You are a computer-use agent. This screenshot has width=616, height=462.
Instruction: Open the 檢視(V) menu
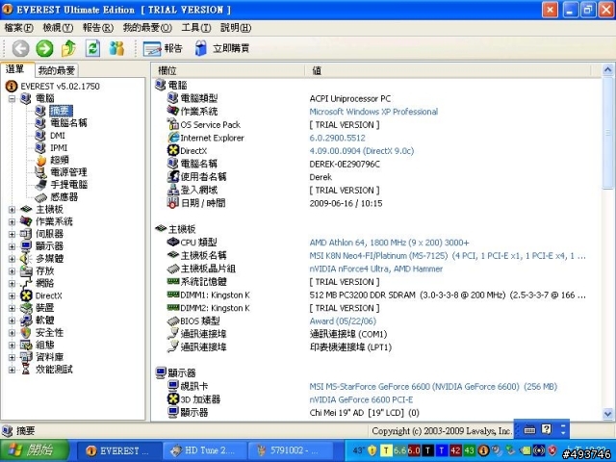58,28
